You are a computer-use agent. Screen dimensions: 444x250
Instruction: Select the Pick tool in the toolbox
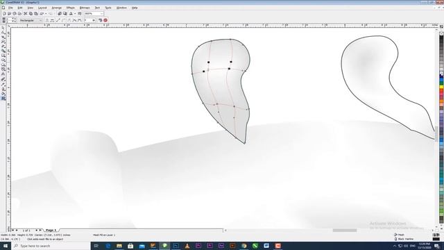(3, 28)
